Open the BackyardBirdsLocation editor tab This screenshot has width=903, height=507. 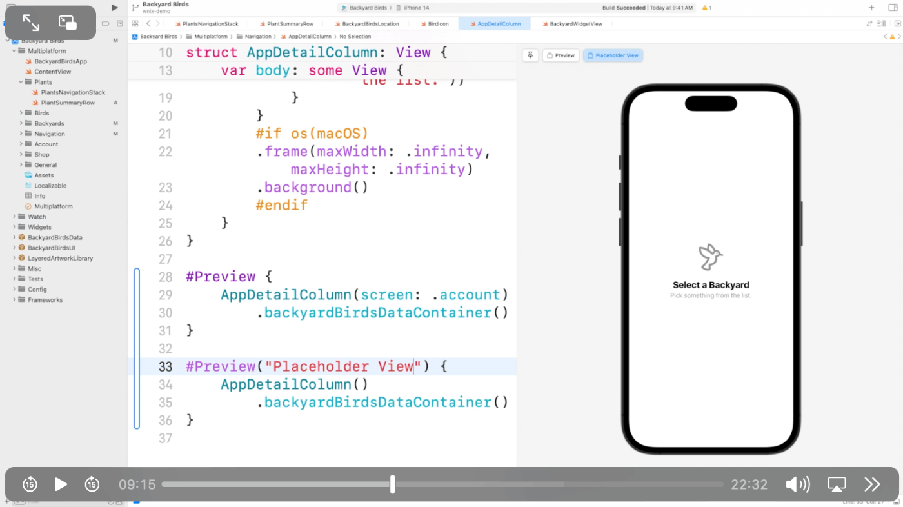(366, 24)
